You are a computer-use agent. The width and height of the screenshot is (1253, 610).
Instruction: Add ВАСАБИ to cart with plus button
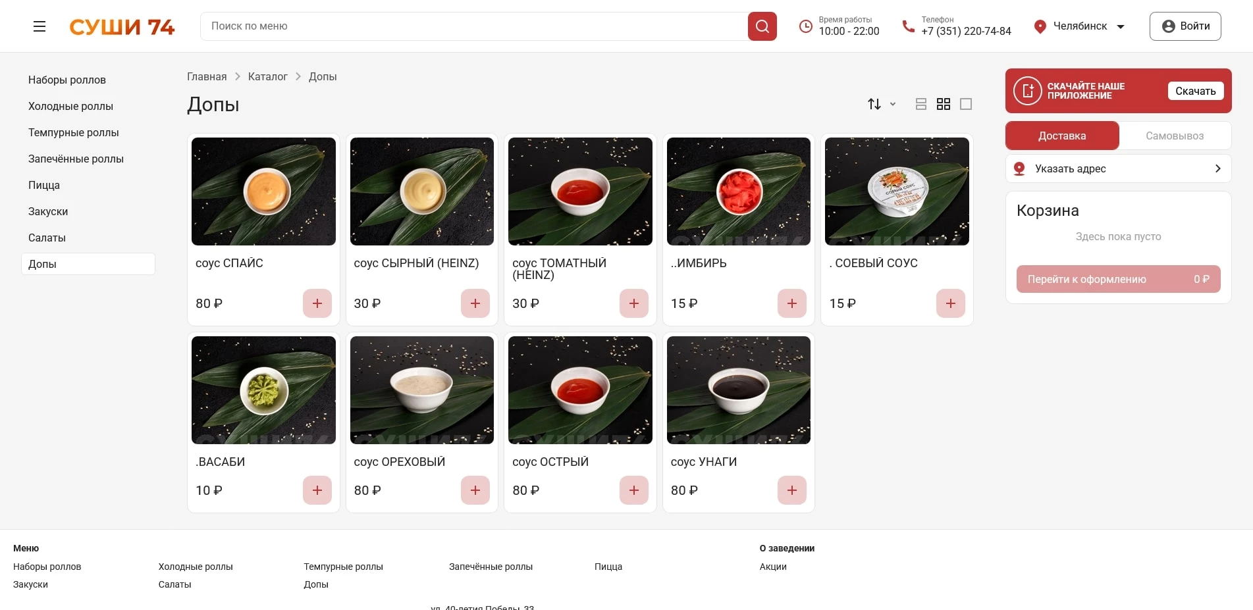pyautogui.click(x=317, y=490)
